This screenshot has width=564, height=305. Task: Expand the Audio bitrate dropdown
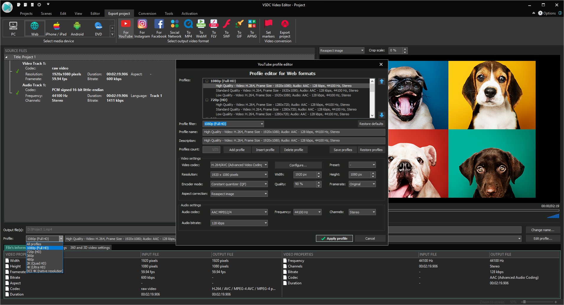coord(239,223)
